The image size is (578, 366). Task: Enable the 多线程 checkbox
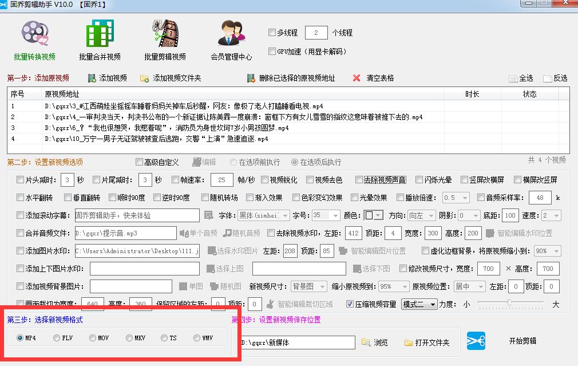click(x=272, y=33)
